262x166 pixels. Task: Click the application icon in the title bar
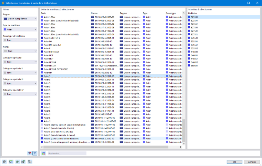pyautogui.click(x=3, y=3)
